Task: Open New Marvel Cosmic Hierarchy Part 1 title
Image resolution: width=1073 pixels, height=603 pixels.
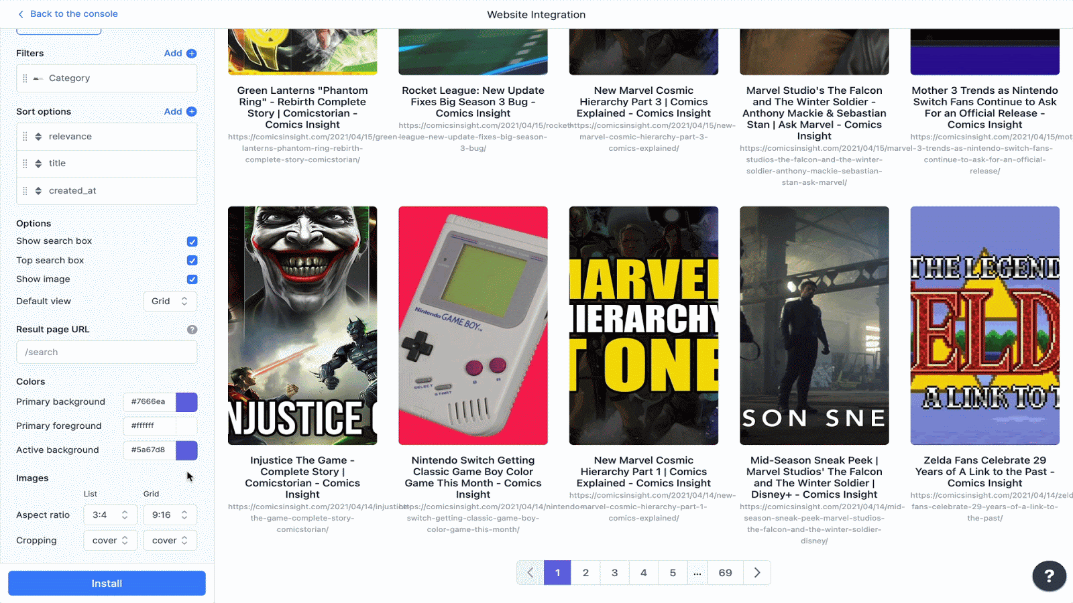Action: (x=644, y=472)
